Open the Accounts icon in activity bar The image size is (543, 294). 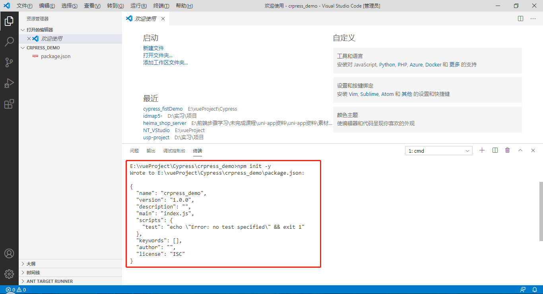coord(9,253)
